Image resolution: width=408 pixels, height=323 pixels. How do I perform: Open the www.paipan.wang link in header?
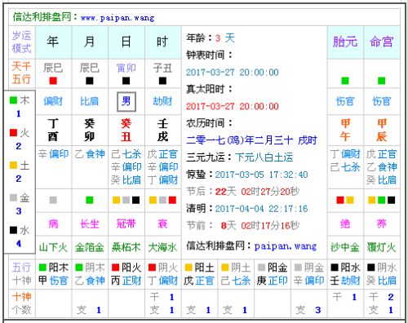pos(118,18)
